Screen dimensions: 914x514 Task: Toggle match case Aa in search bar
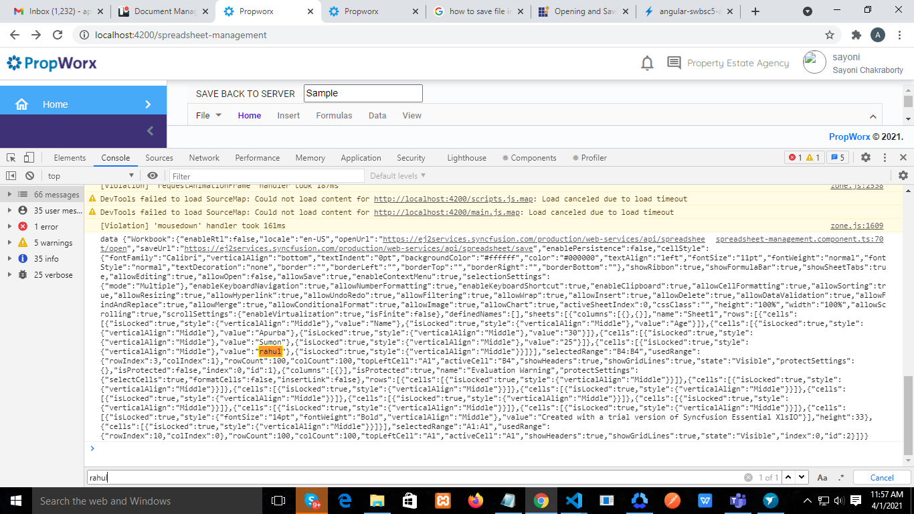tap(822, 478)
